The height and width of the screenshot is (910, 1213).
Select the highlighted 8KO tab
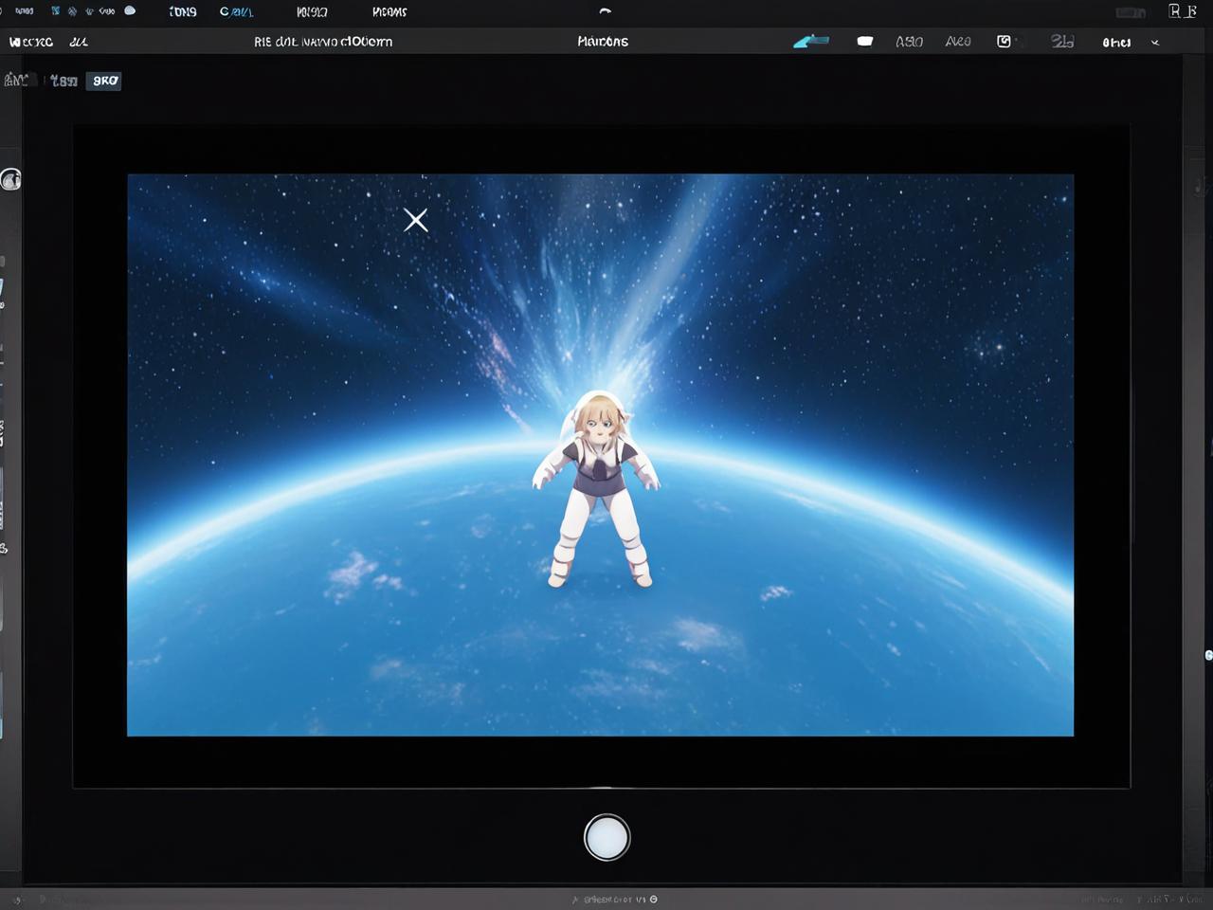point(104,81)
